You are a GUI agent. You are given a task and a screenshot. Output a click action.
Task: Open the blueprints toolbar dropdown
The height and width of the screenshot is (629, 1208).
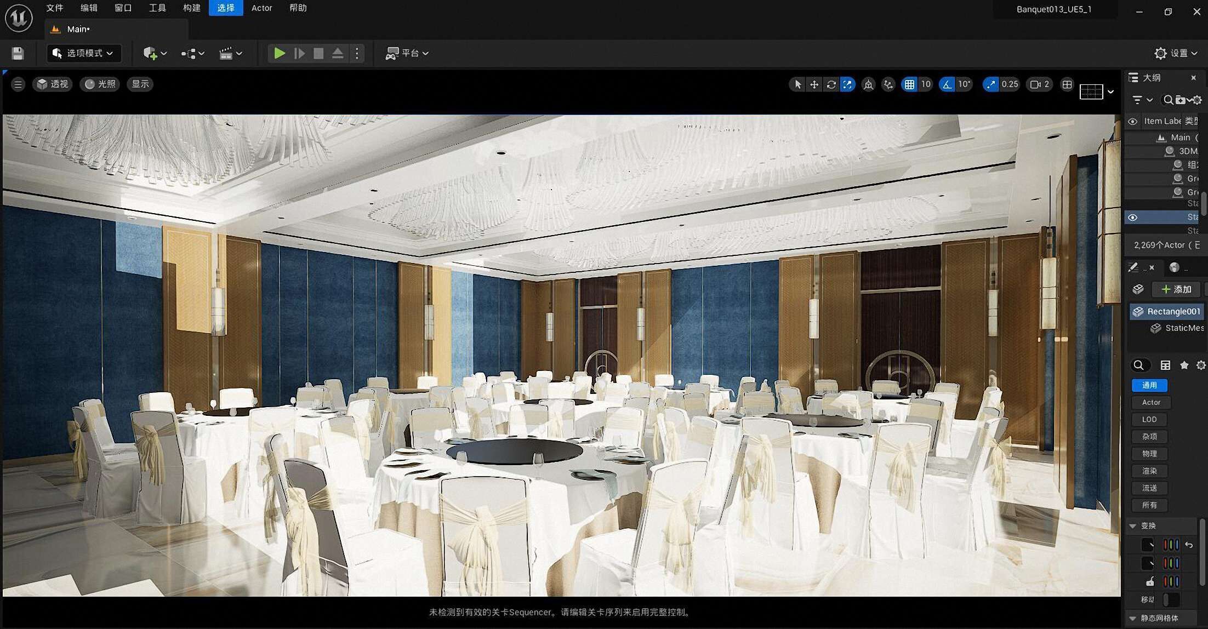click(192, 53)
